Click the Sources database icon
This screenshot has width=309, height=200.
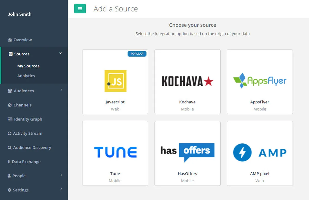pyautogui.click(x=11, y=54)
